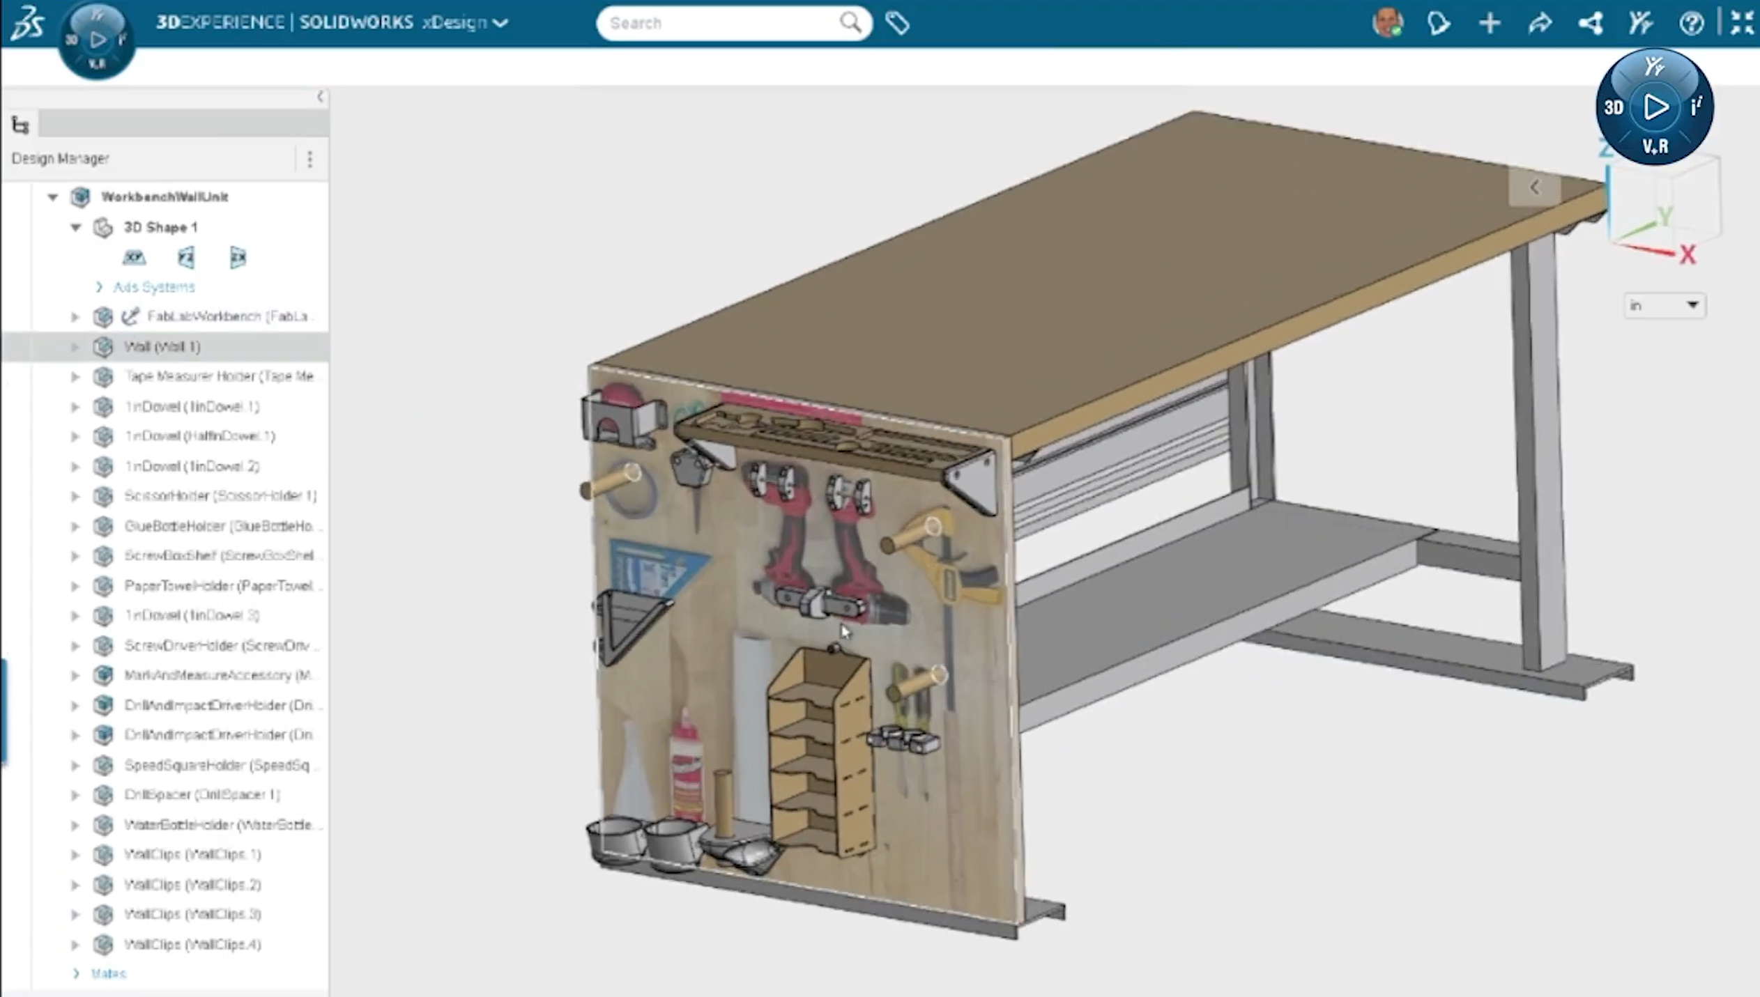Open Design Manager three-dot options menu

click(x=309, y=159)
